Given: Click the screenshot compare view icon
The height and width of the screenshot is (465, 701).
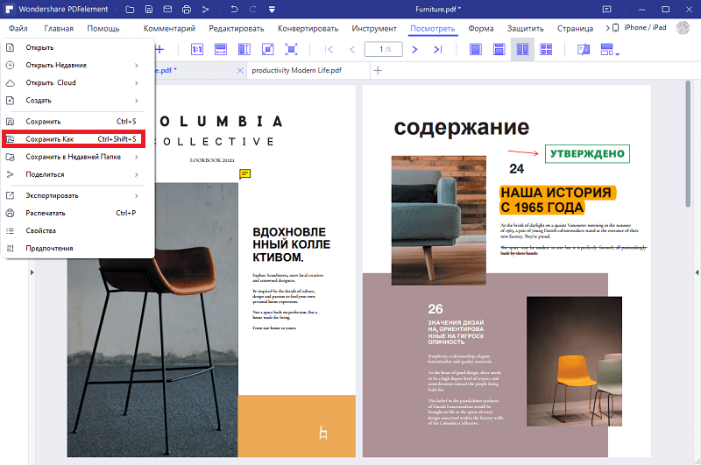Looking at the screenshot, I should (x=584, y=49).
